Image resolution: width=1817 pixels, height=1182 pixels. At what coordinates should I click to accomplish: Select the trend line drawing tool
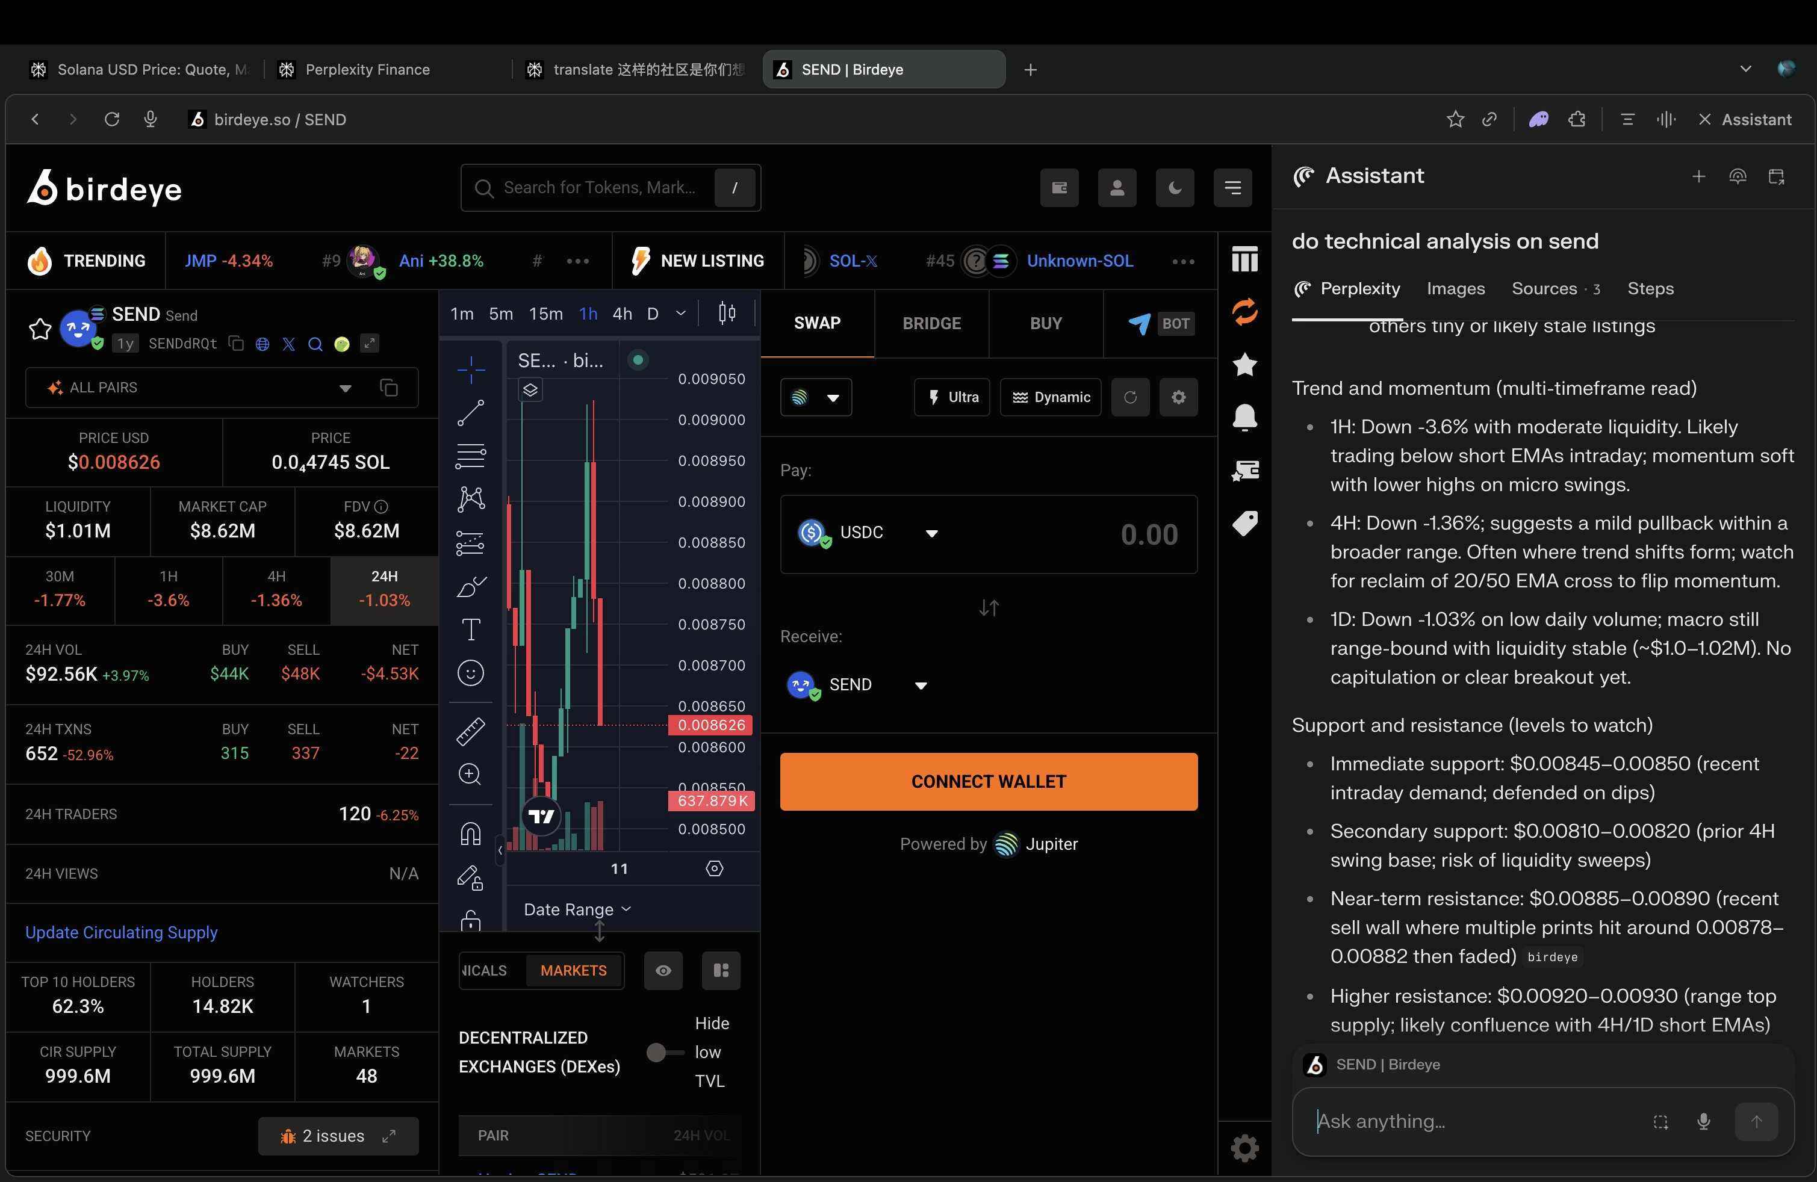(x=470, y=413)
